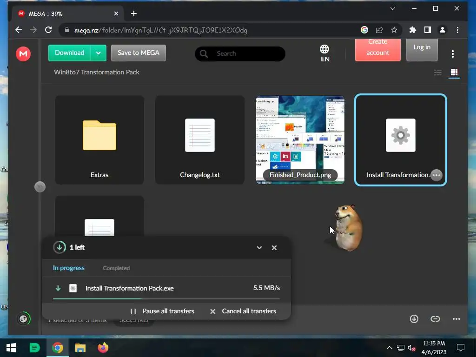
Task: Click the transfers 1 left download circle icon
Action: tap(59, 247)
